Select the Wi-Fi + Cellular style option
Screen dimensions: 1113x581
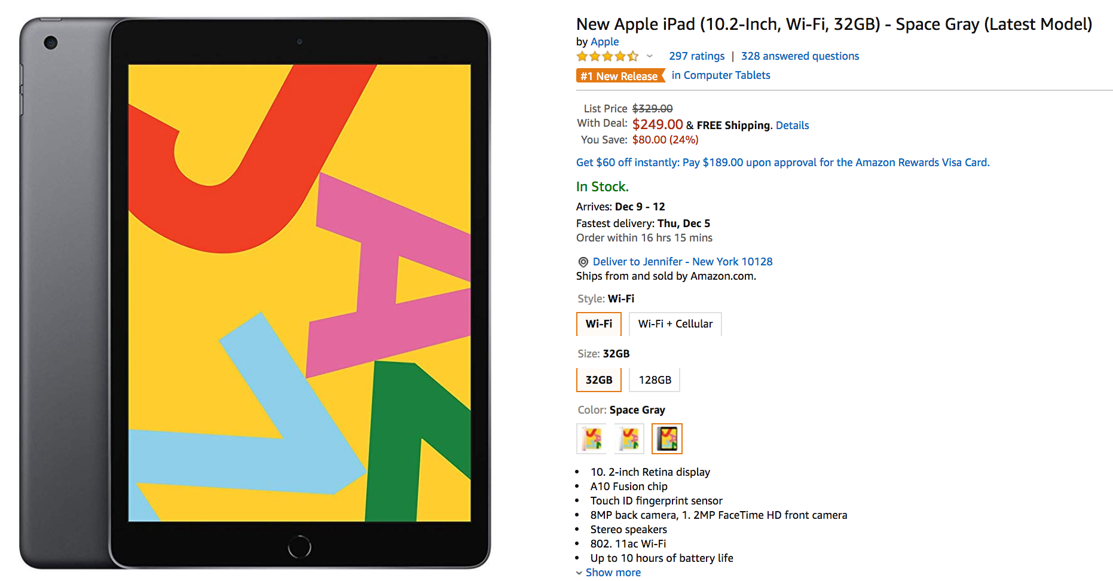[x=675, y=324]
